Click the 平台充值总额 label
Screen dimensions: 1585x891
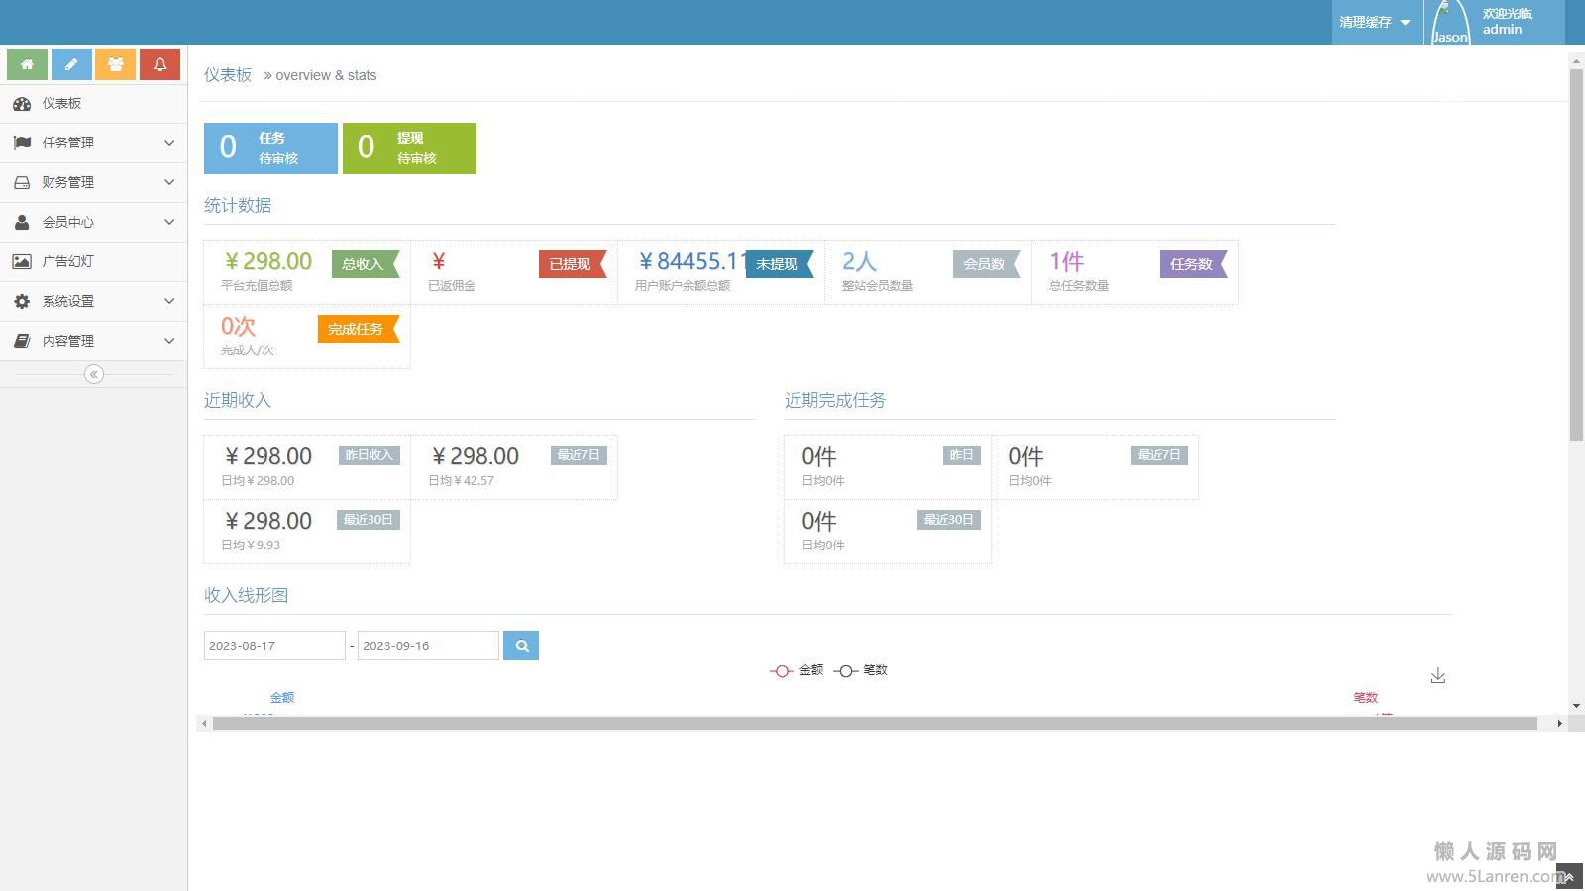click(257, 286)
